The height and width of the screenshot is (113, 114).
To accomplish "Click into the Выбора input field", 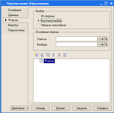I will tap(77, 45).
